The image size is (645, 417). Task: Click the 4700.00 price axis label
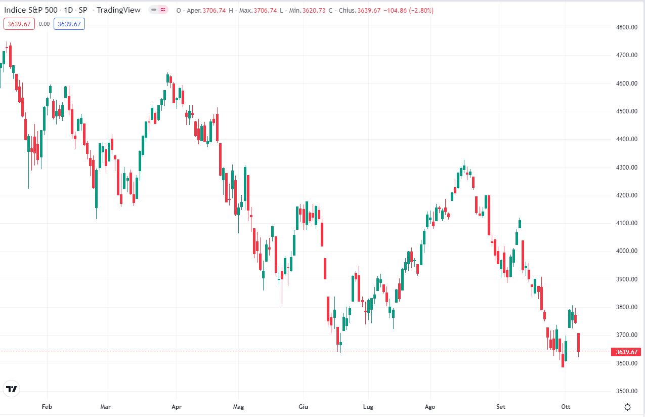click(x=626, y=55)
